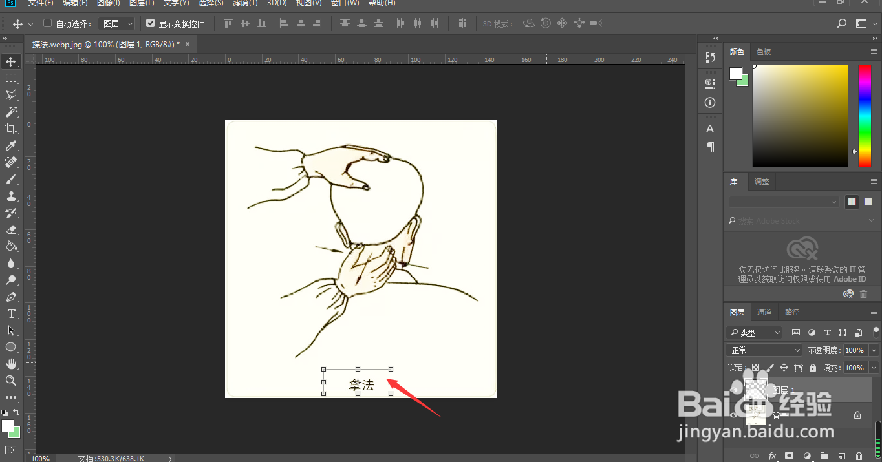
Task: Create a new adjustment layer
Action: click(806, 456)
